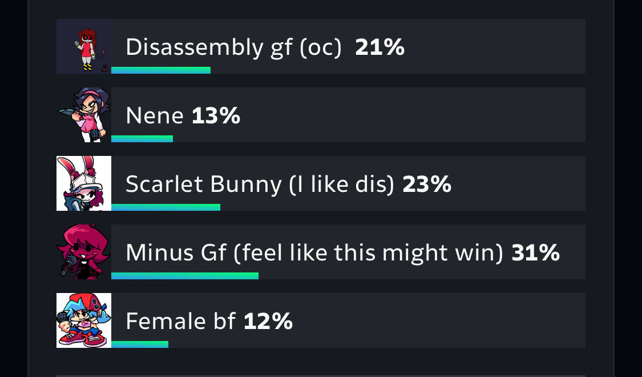Click the 12% result progress bar
The image size is (642, 377).
pyautogui.click(x=140, y=344)
